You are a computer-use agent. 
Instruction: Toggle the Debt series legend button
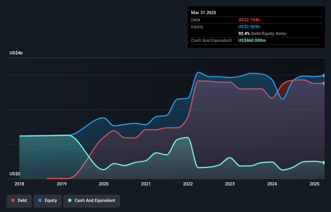(x=19, y=201)
